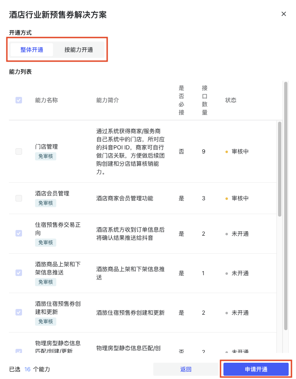The width and height of the screenshot is (296, 379).
Task: Click the 返回 button
Action: point(186,369)
